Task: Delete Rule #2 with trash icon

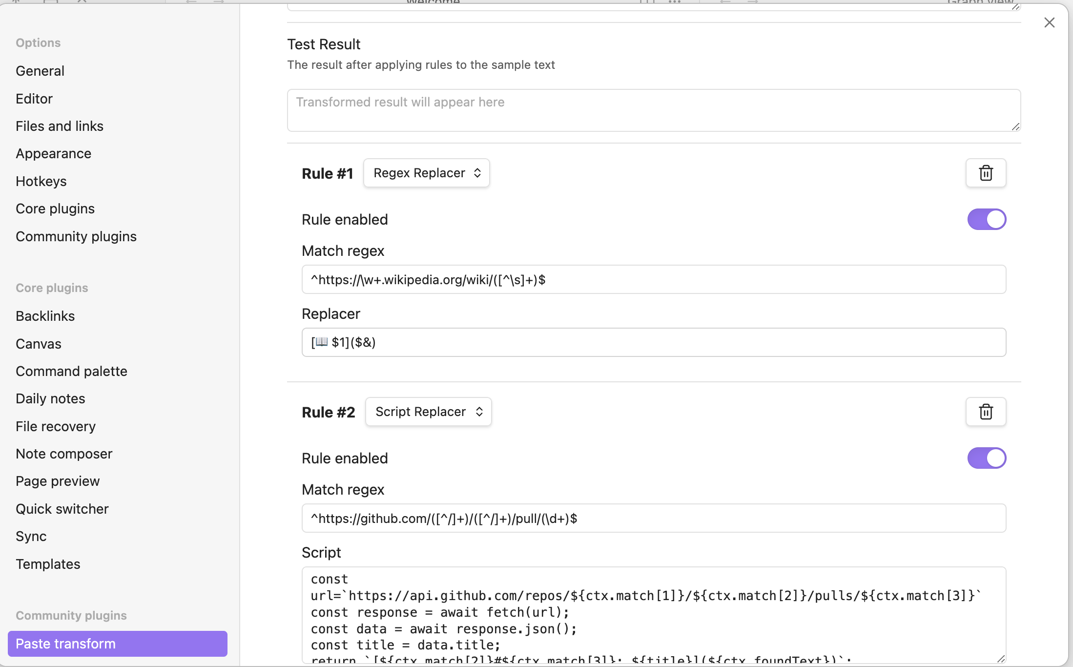Action: (x=986, y=412)
